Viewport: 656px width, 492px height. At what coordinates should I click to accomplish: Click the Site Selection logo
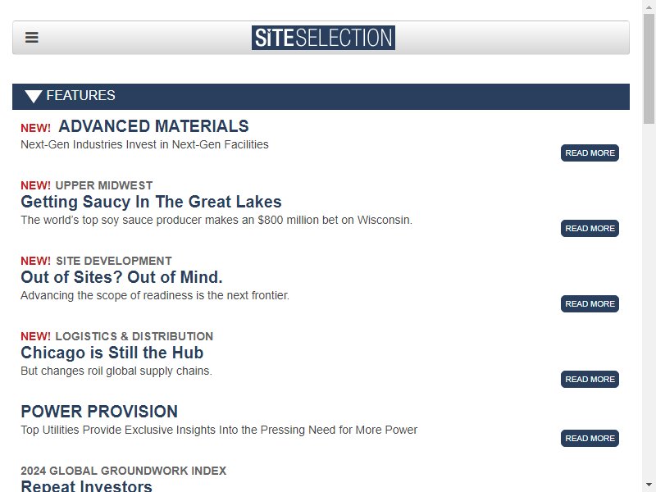pyautogui.click(x=323, y=38)
